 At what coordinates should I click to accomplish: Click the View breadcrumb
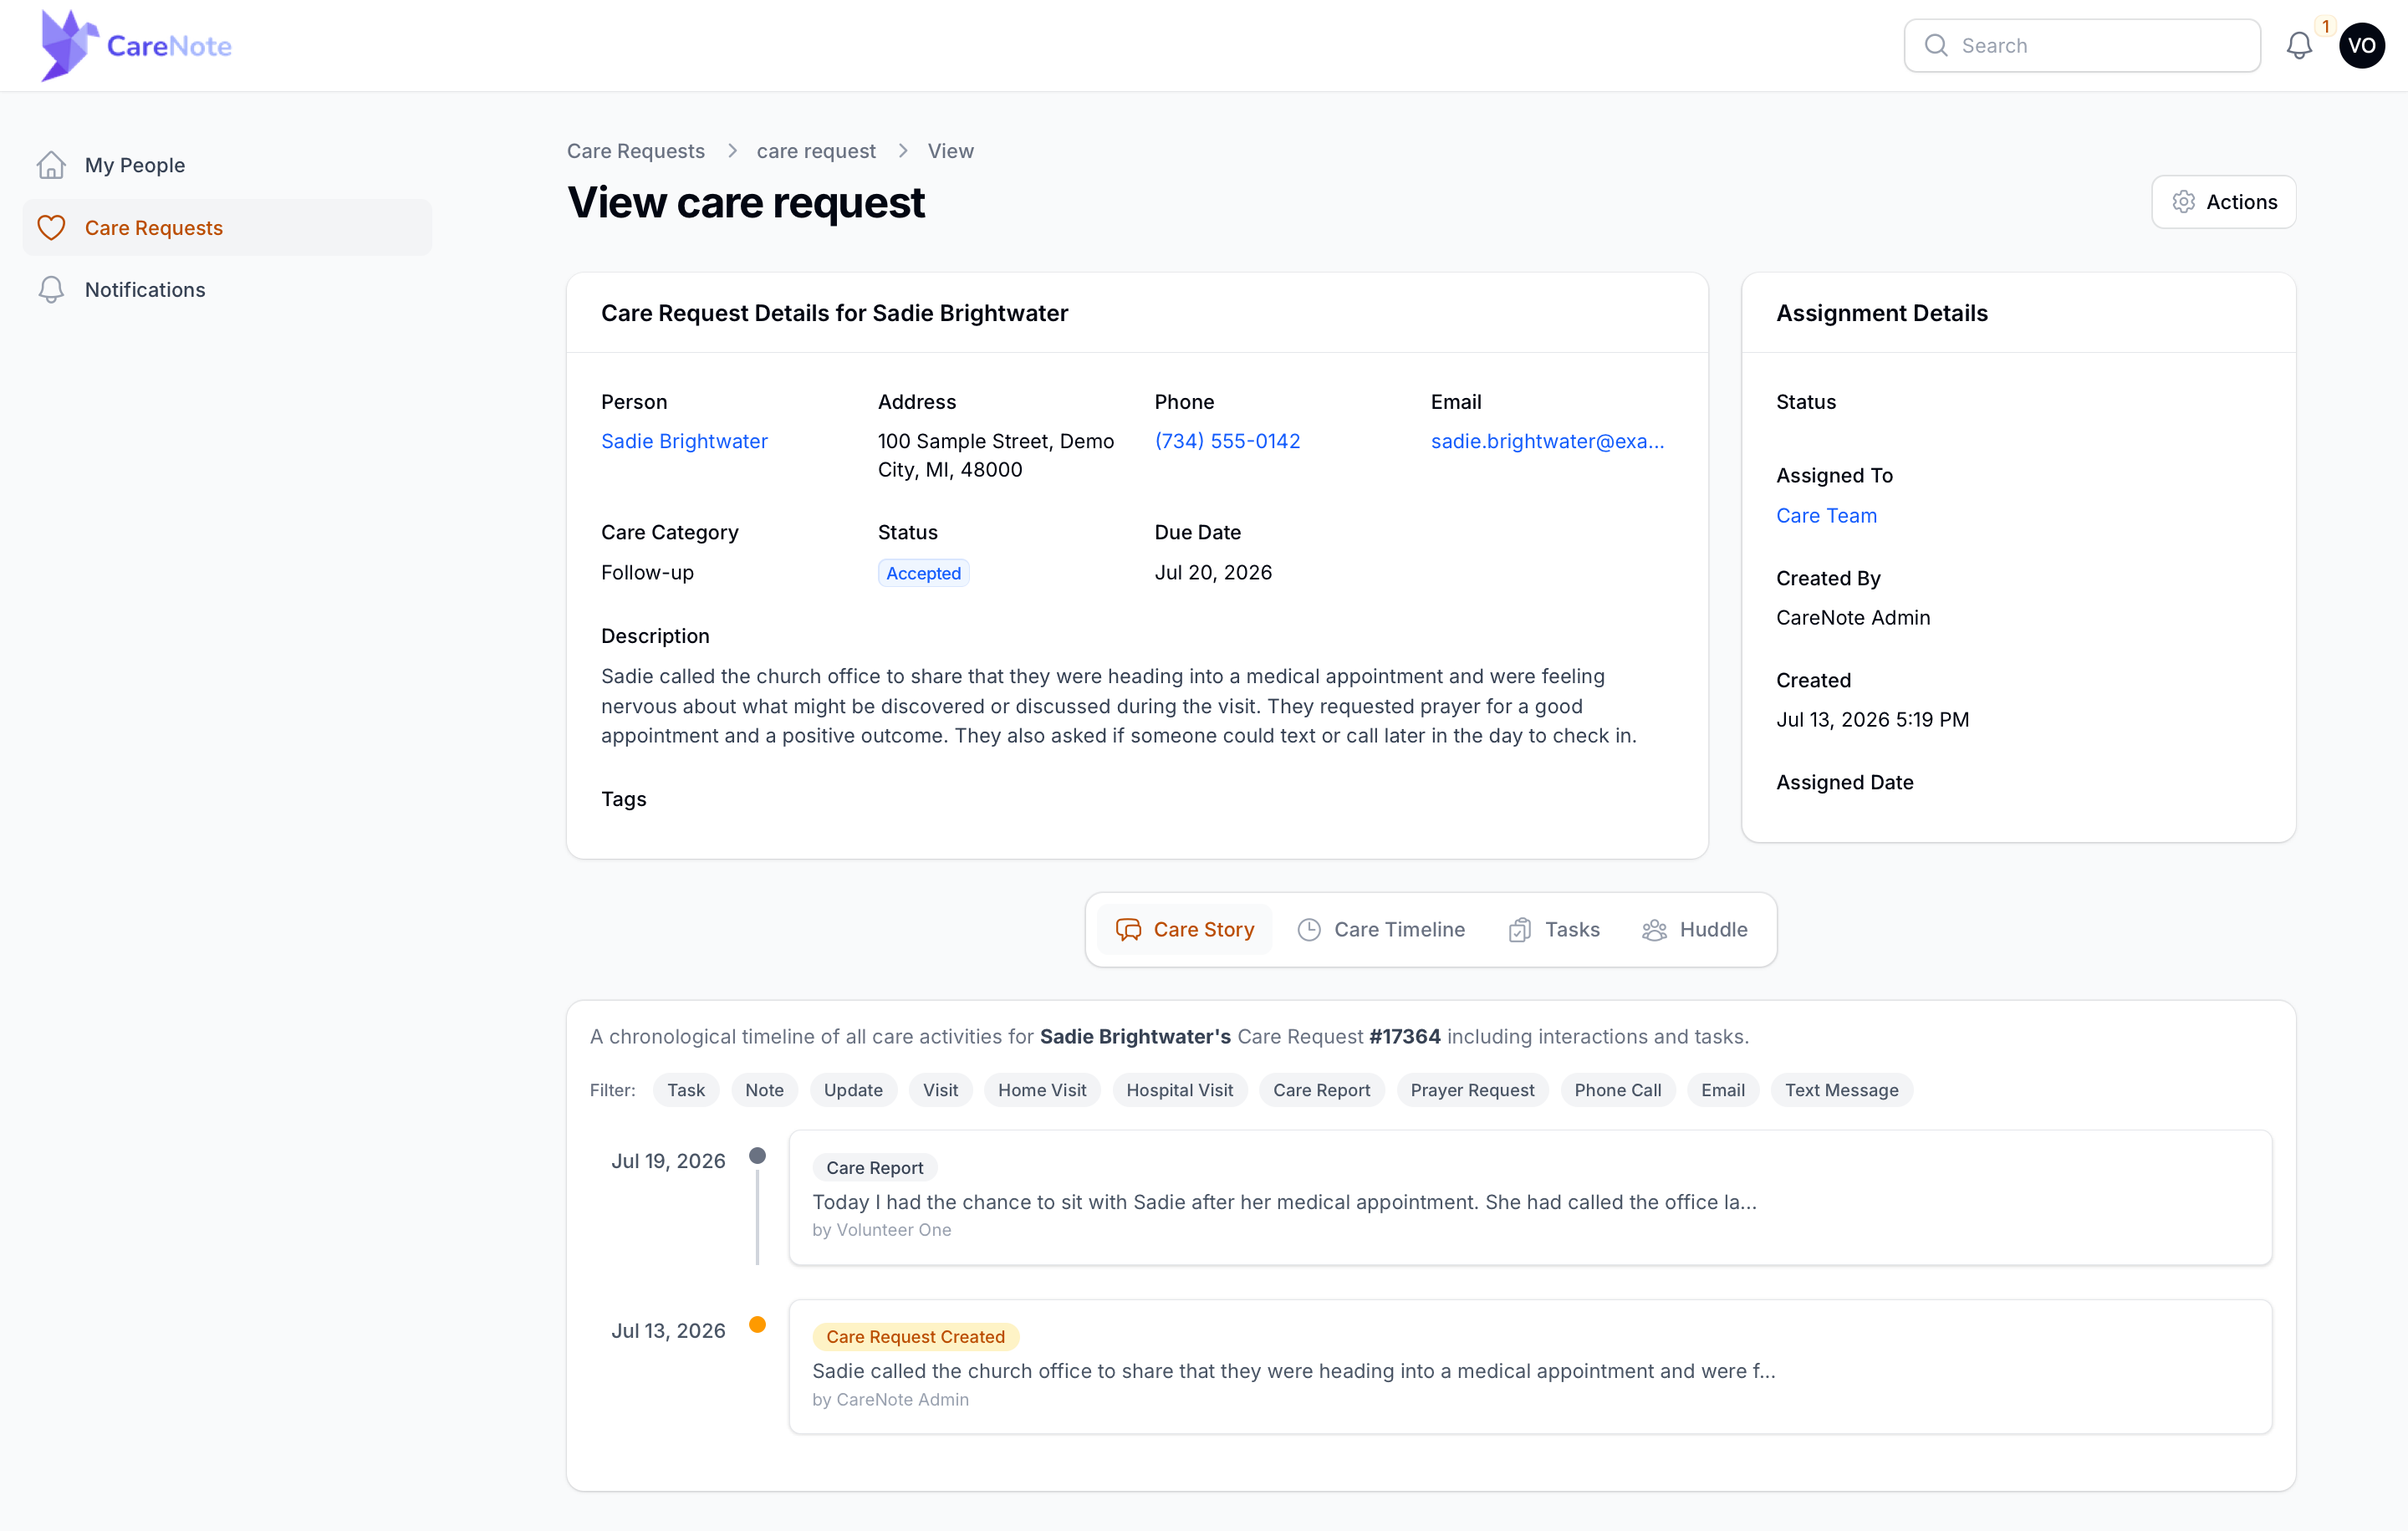(950, 150)
